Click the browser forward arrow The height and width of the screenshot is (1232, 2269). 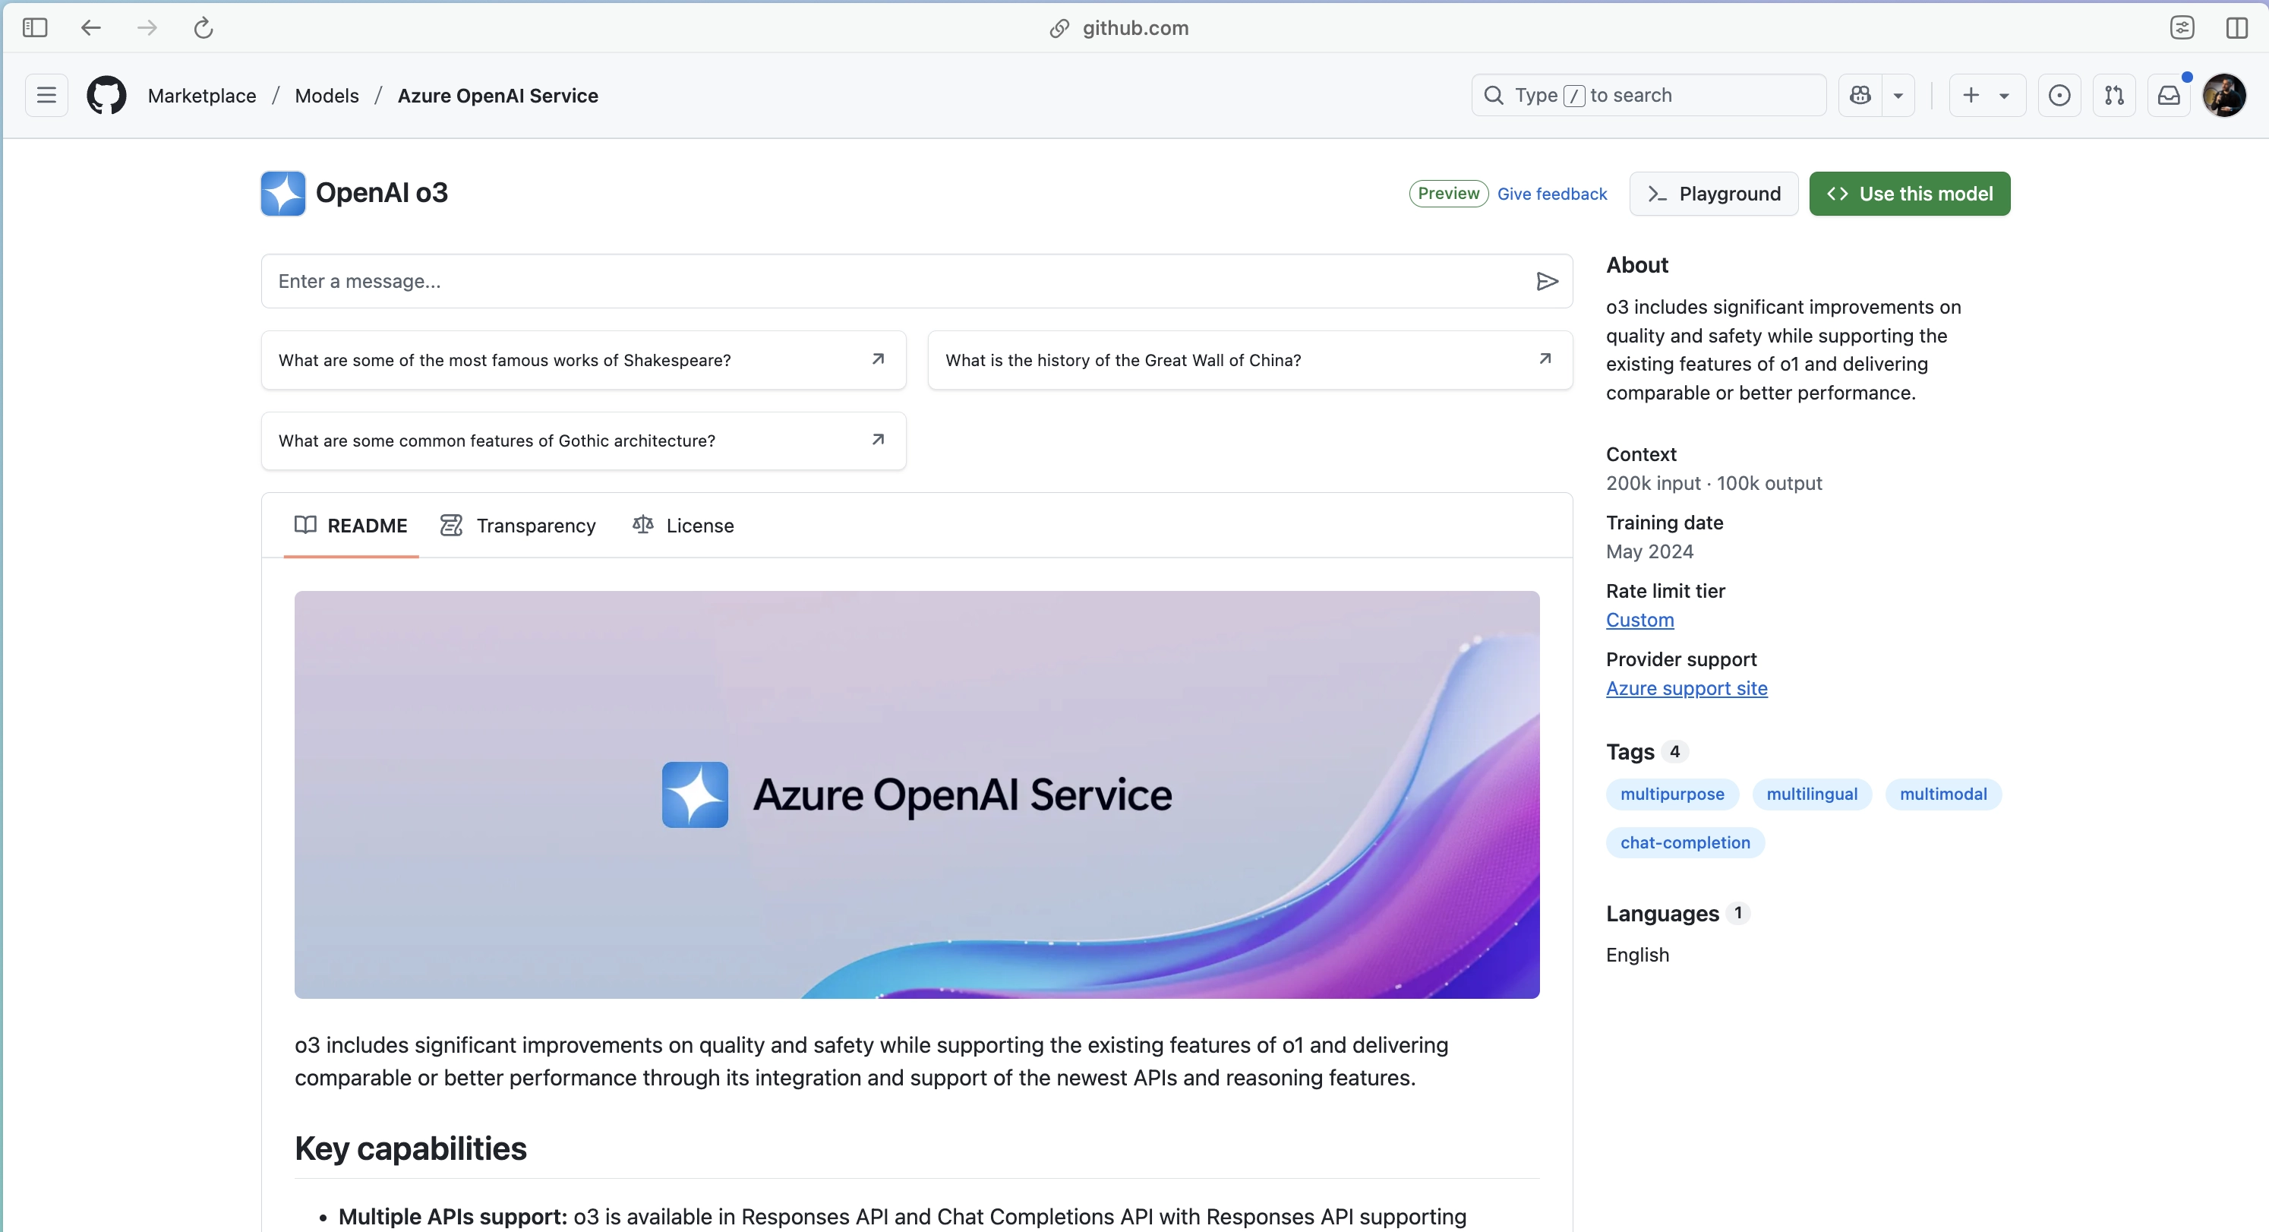tap(147, 27)
